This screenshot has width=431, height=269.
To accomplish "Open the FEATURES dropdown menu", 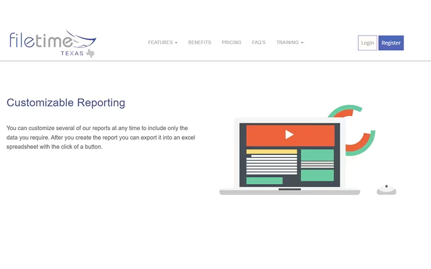I will coord(163,43).
